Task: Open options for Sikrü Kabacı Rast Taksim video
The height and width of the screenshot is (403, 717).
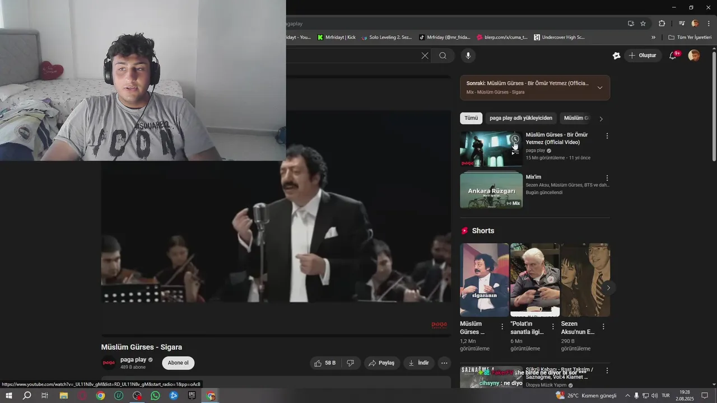Action: click(607, 371)
